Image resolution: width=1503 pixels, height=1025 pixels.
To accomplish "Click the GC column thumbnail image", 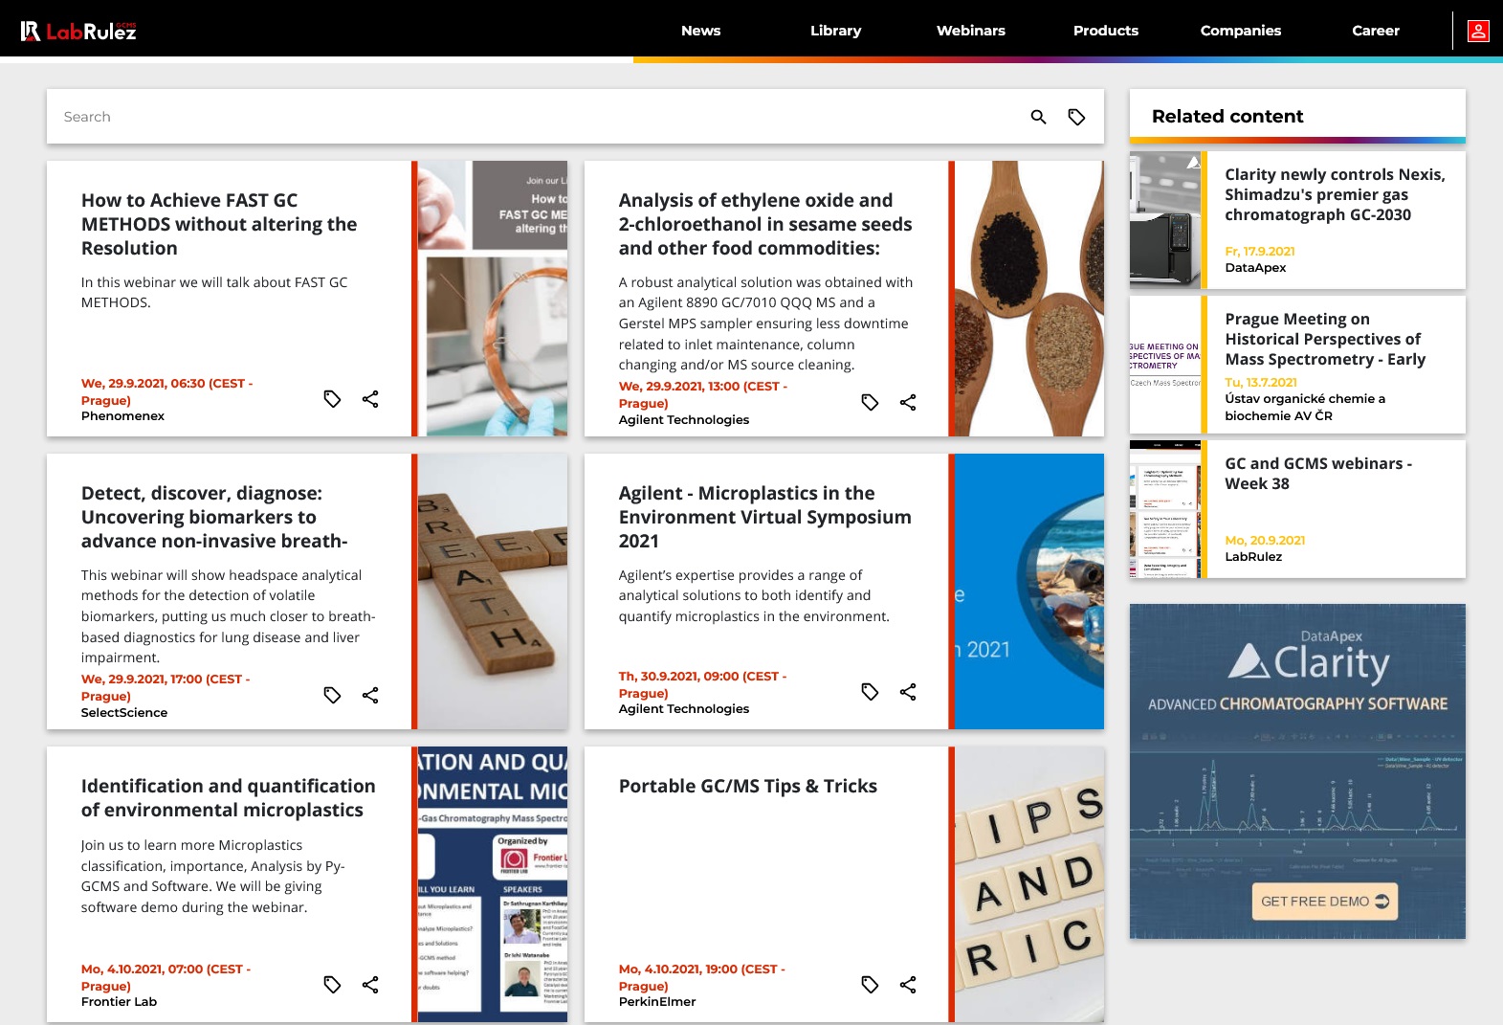I will tap(493, 299).
